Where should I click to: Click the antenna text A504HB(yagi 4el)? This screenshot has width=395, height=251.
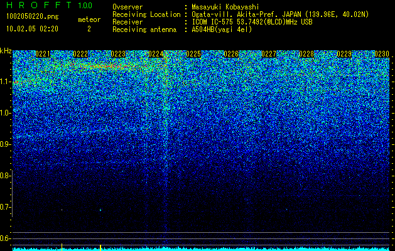[x=222, y=29]
